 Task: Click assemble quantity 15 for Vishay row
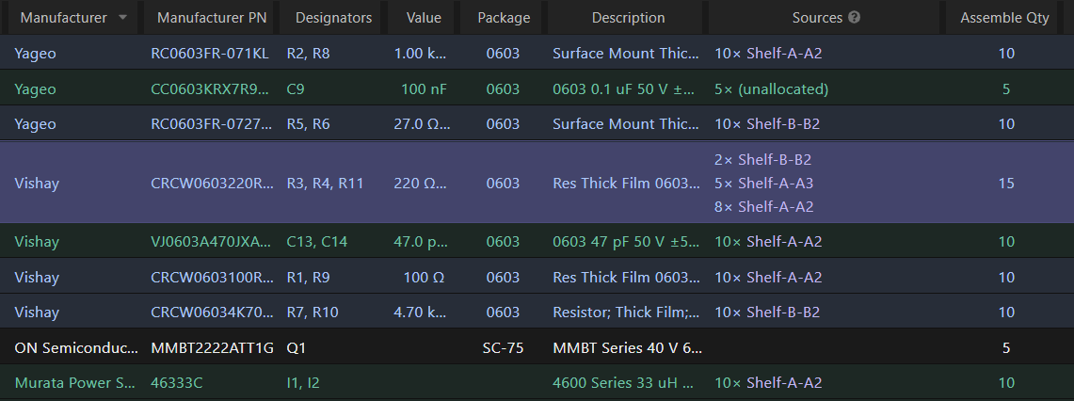click(x=1006, y=183)
